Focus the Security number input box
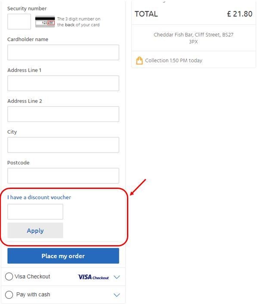 pos(19,21)
